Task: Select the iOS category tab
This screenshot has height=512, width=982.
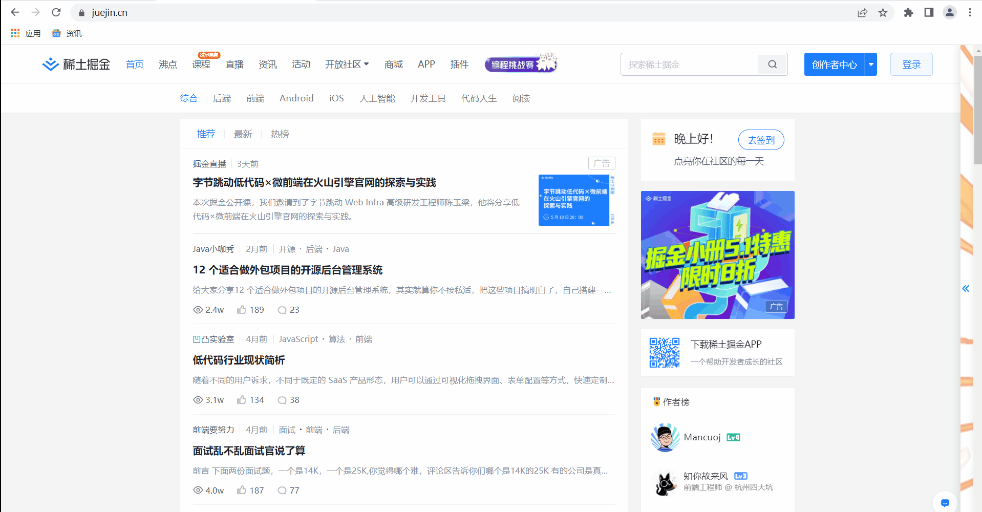Action: pos(336,98)
